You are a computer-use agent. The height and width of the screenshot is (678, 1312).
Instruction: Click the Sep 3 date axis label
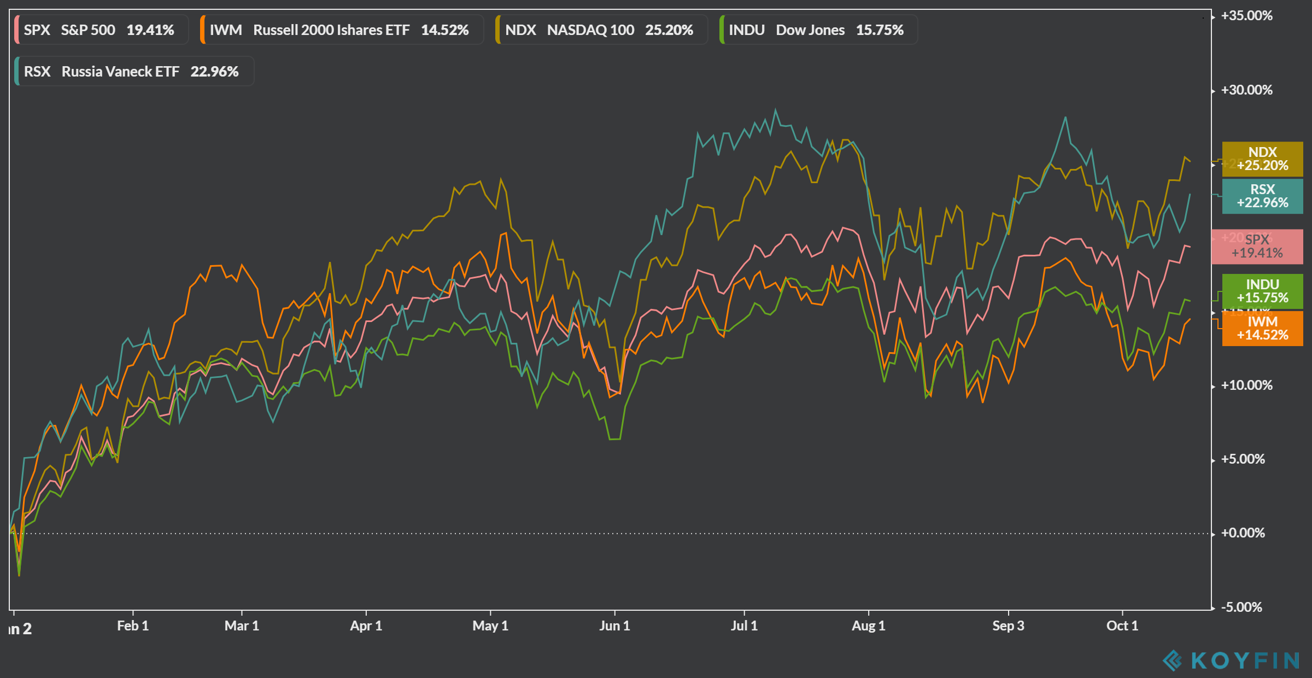pyautogui.click(x=1008, y=626)
